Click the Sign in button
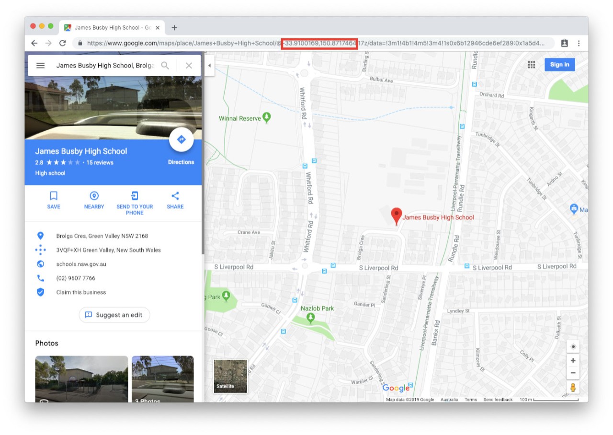 (x=560, y=65)
